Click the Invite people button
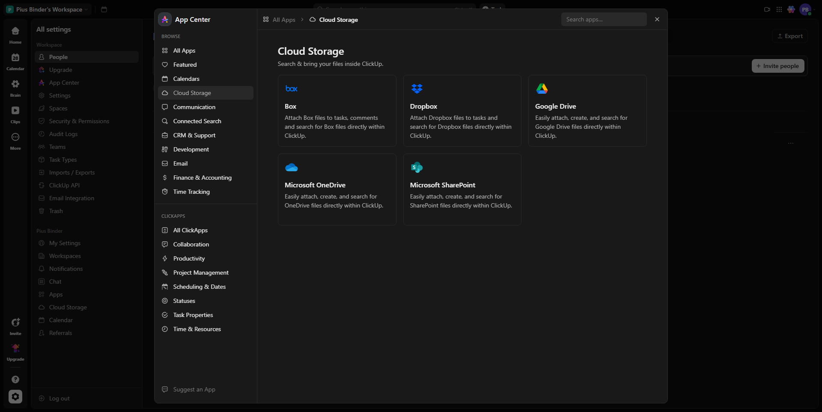 coord(778,66)
